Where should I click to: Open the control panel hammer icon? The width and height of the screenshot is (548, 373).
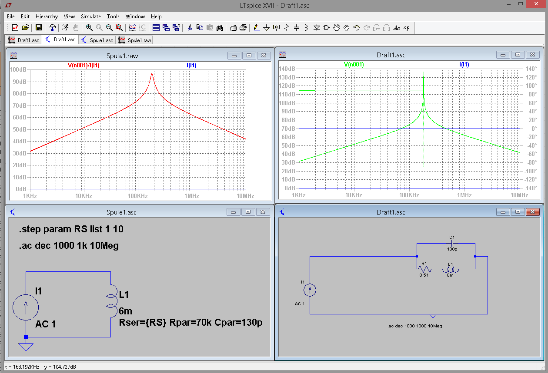pos(52,28)
